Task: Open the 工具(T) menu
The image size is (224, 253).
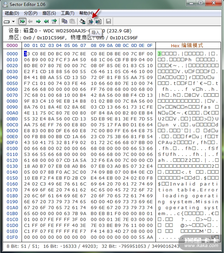Action: (x=67, y=13)
